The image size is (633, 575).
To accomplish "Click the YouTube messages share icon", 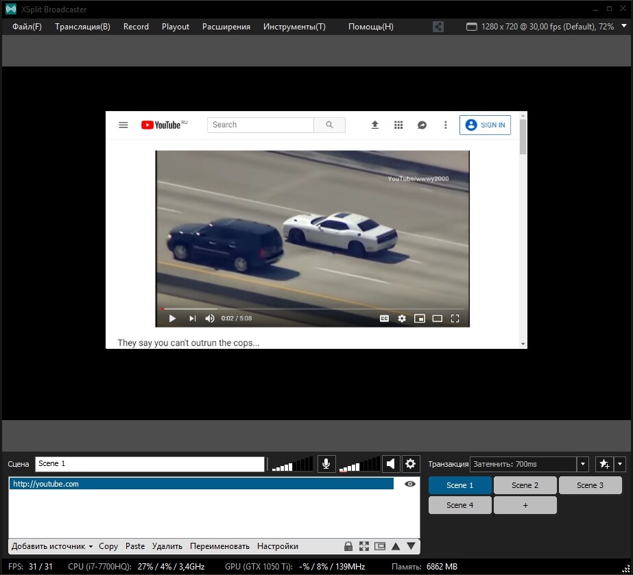I will click(x=422, y=125).
